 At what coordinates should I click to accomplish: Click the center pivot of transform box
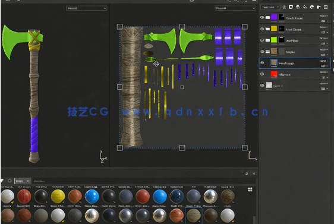182,87
